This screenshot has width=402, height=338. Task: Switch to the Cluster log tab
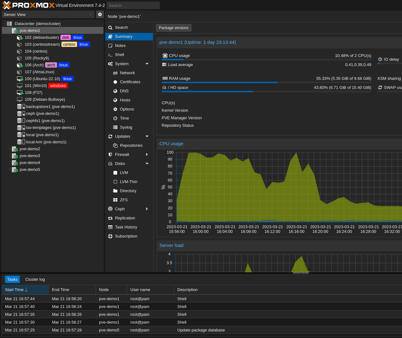click(x=35, y=279)
